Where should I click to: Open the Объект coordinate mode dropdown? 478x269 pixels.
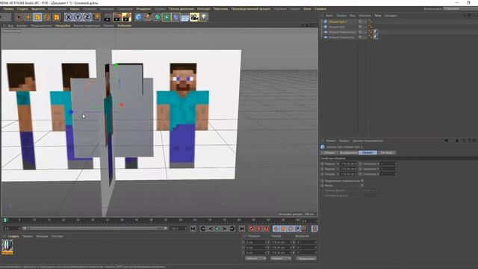(x=255, y=259)
